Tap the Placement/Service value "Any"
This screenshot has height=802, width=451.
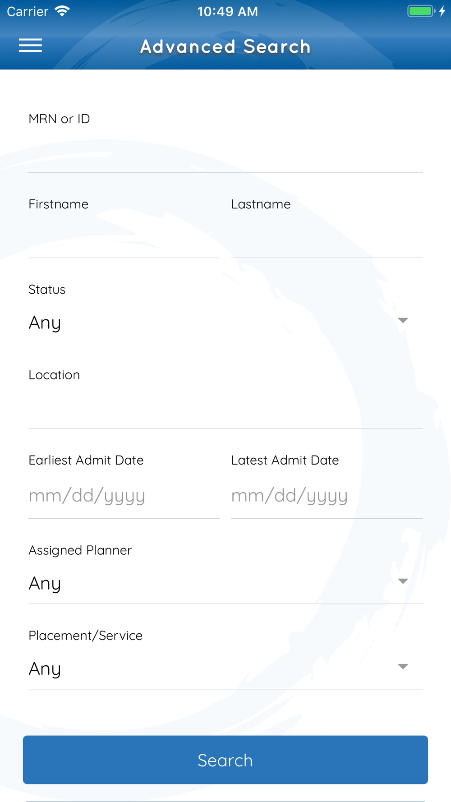[45, 669]
